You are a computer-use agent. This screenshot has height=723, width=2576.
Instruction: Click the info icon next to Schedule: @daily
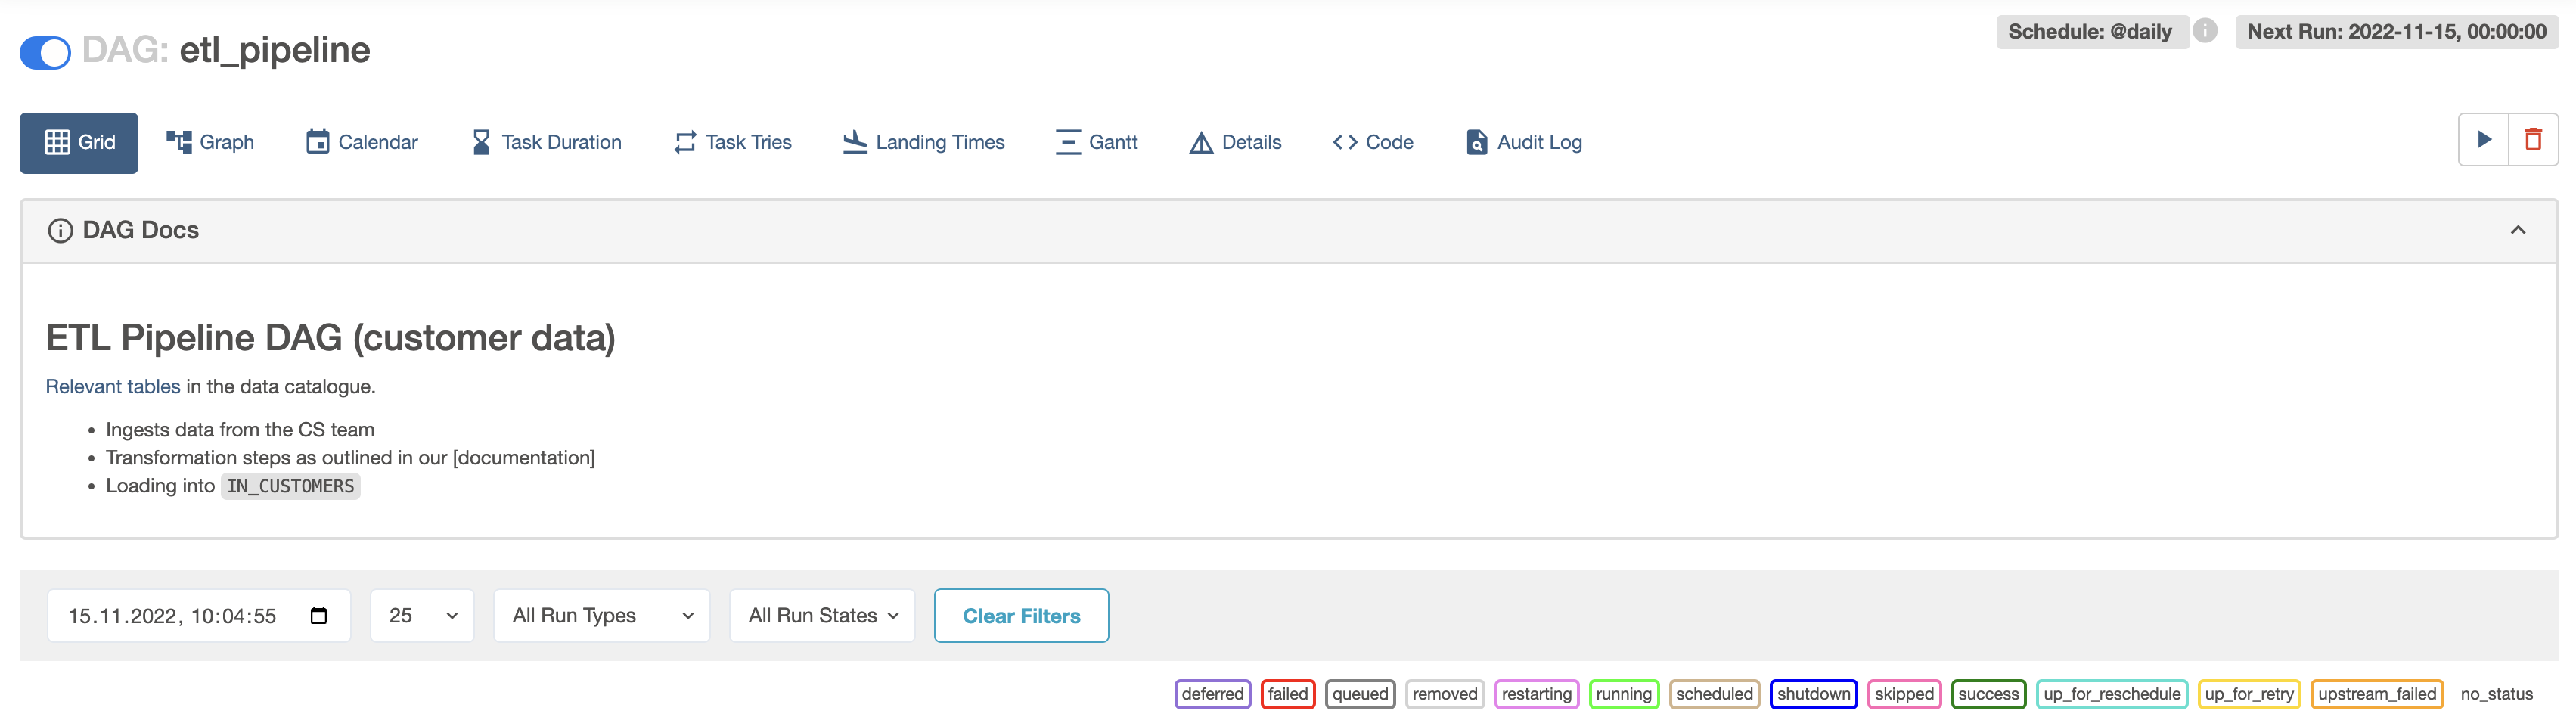pyautogui.click(x=2206, y=31)
